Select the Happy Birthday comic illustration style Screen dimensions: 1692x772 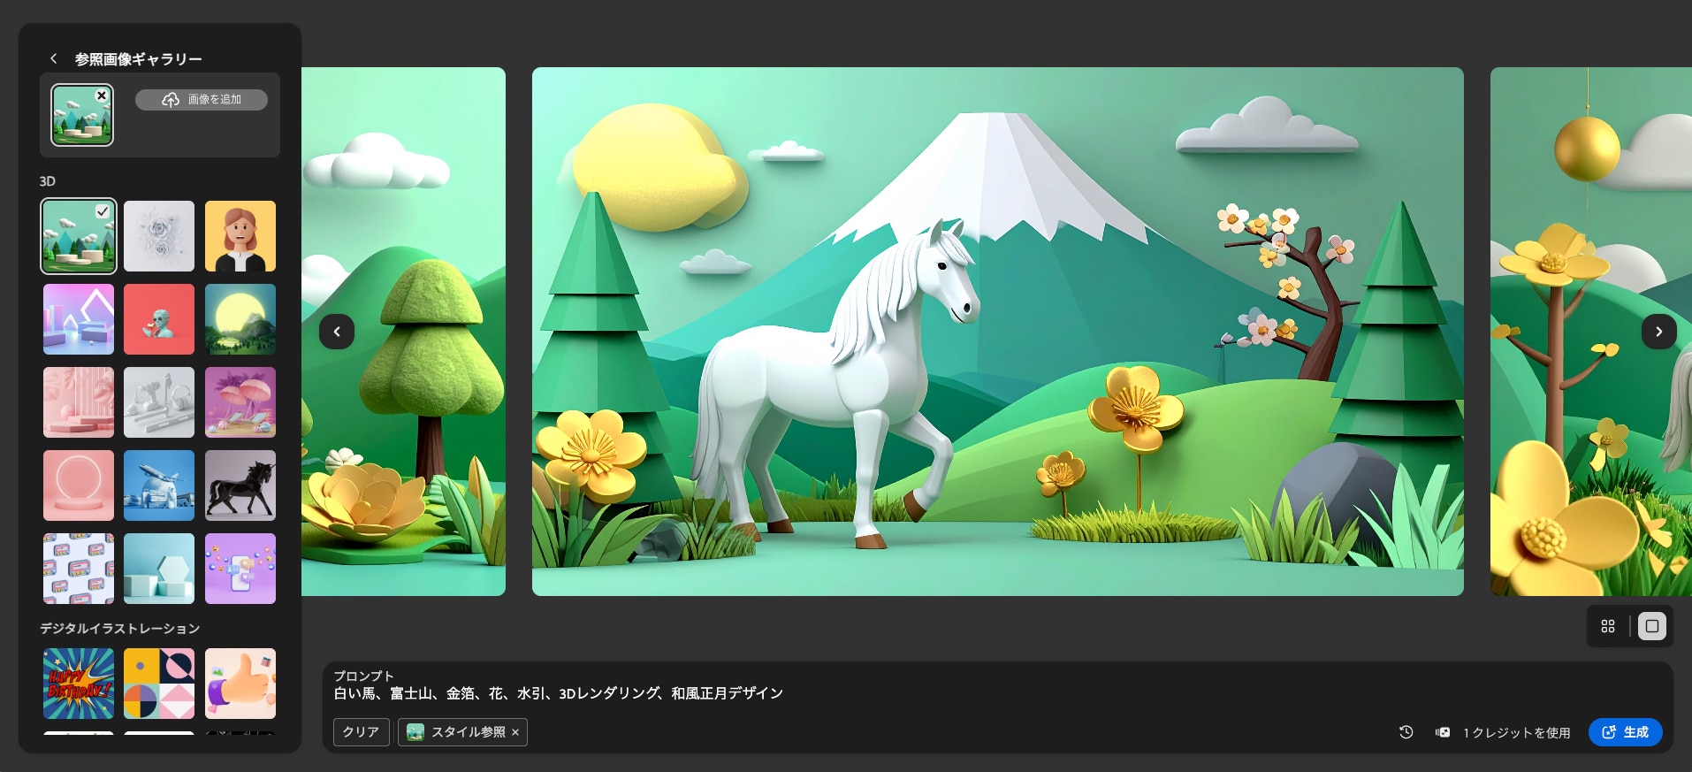click(x=79, y=684)
